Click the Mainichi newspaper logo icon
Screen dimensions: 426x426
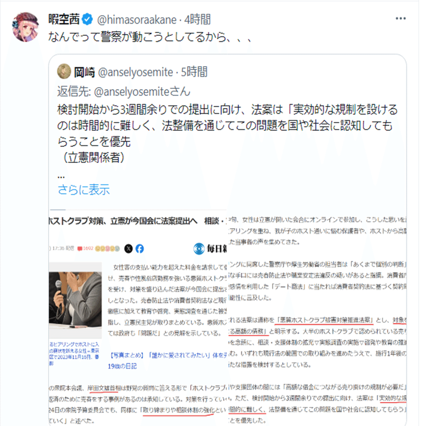199,248
